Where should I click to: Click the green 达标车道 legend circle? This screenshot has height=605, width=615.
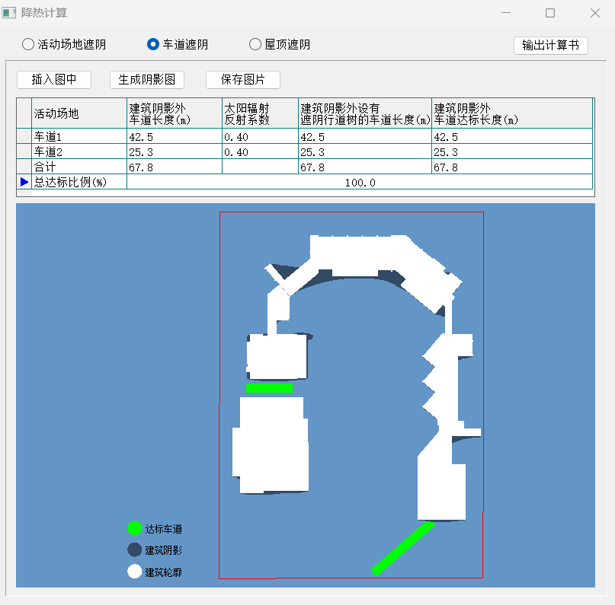coord(135,528)
